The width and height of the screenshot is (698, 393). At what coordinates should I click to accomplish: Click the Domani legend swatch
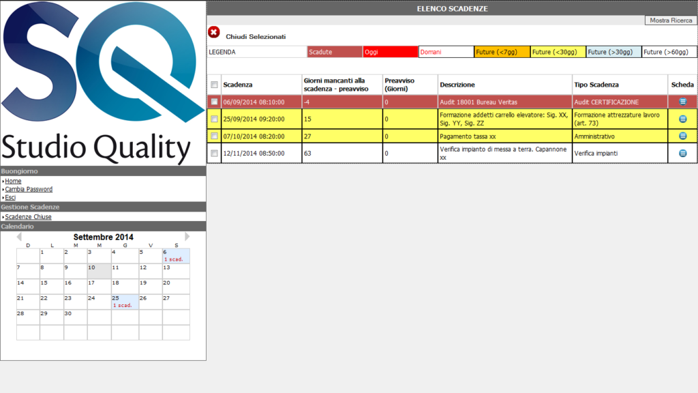(x=446, y=52)
